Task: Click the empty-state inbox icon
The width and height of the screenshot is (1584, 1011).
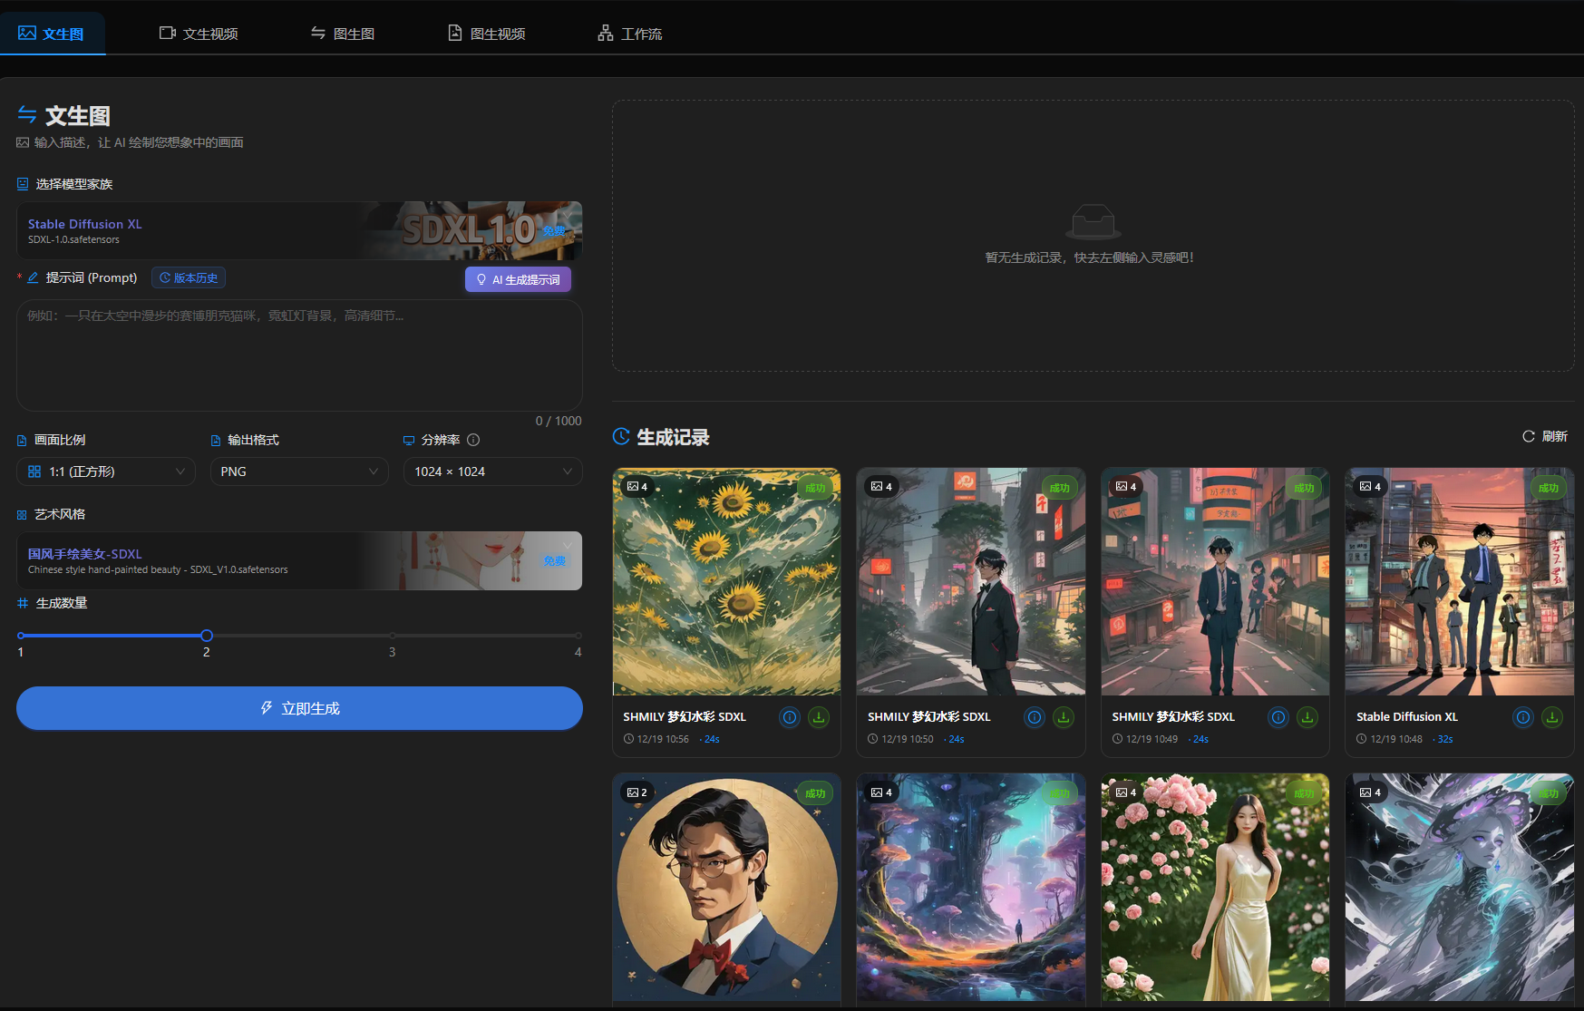Action: 1093,221
